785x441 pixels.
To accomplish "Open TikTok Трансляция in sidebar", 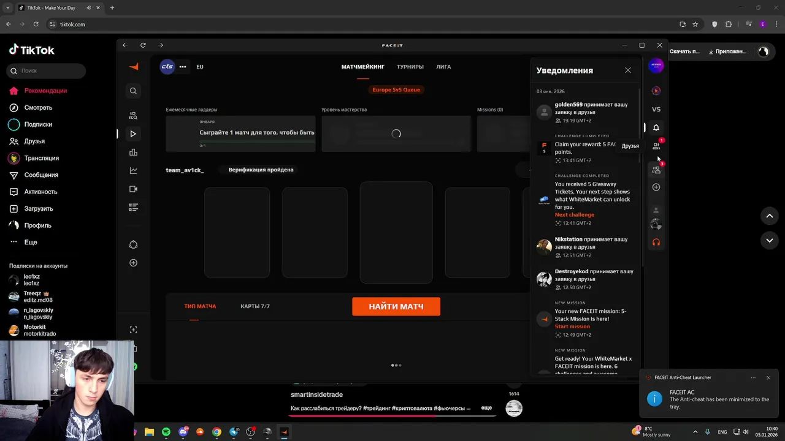I will (x=39, y=158).
